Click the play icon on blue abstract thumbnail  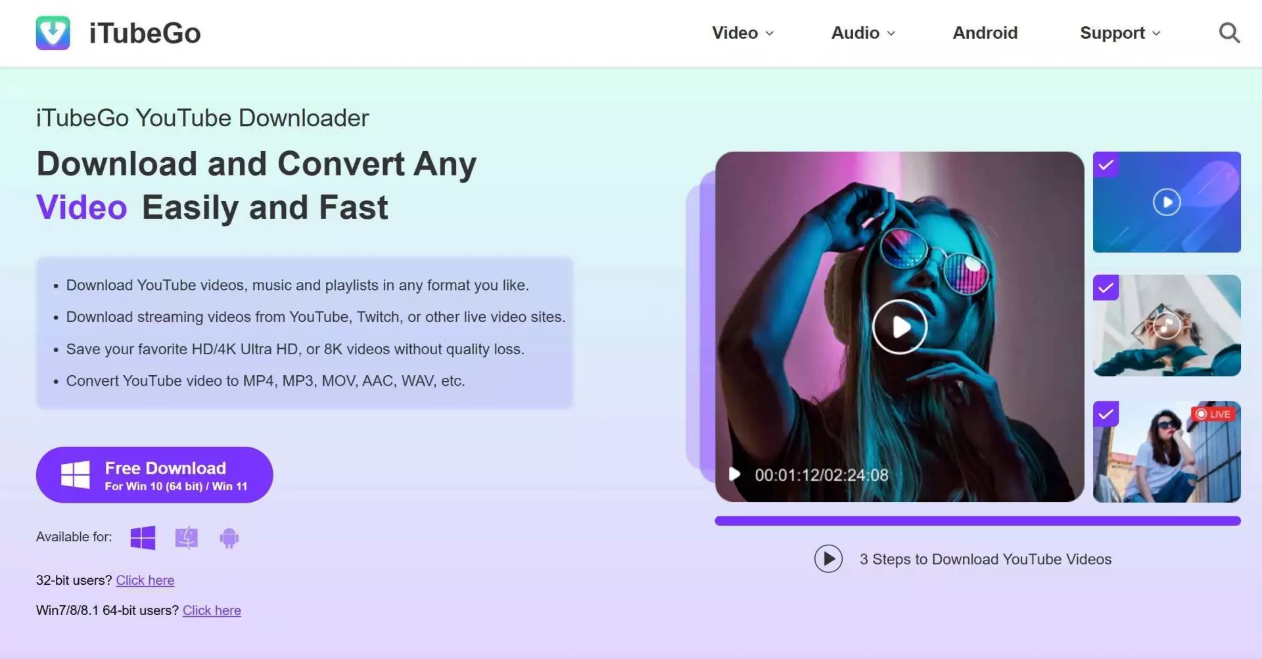tap(1167, 202)
